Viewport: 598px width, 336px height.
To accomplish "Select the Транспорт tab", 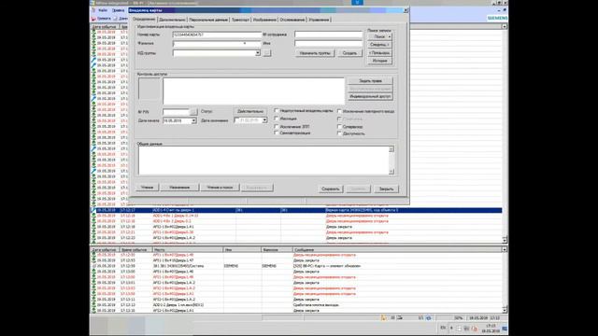I will pyautogui.click(x=240, y=20).
